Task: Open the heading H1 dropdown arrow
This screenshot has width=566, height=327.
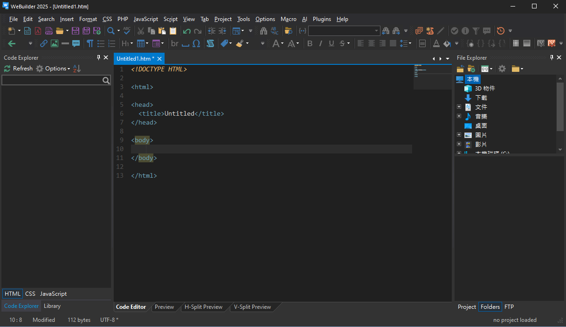Action: (x=131, y=44)
